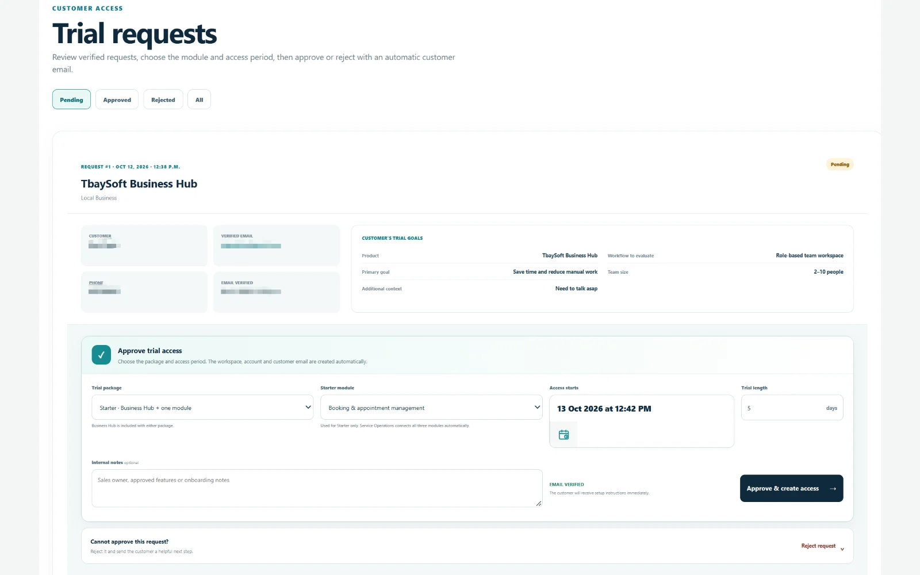Click the Email Verified timestamp card
The height and width of the screenshot is (575, 920).
[277, 292]
